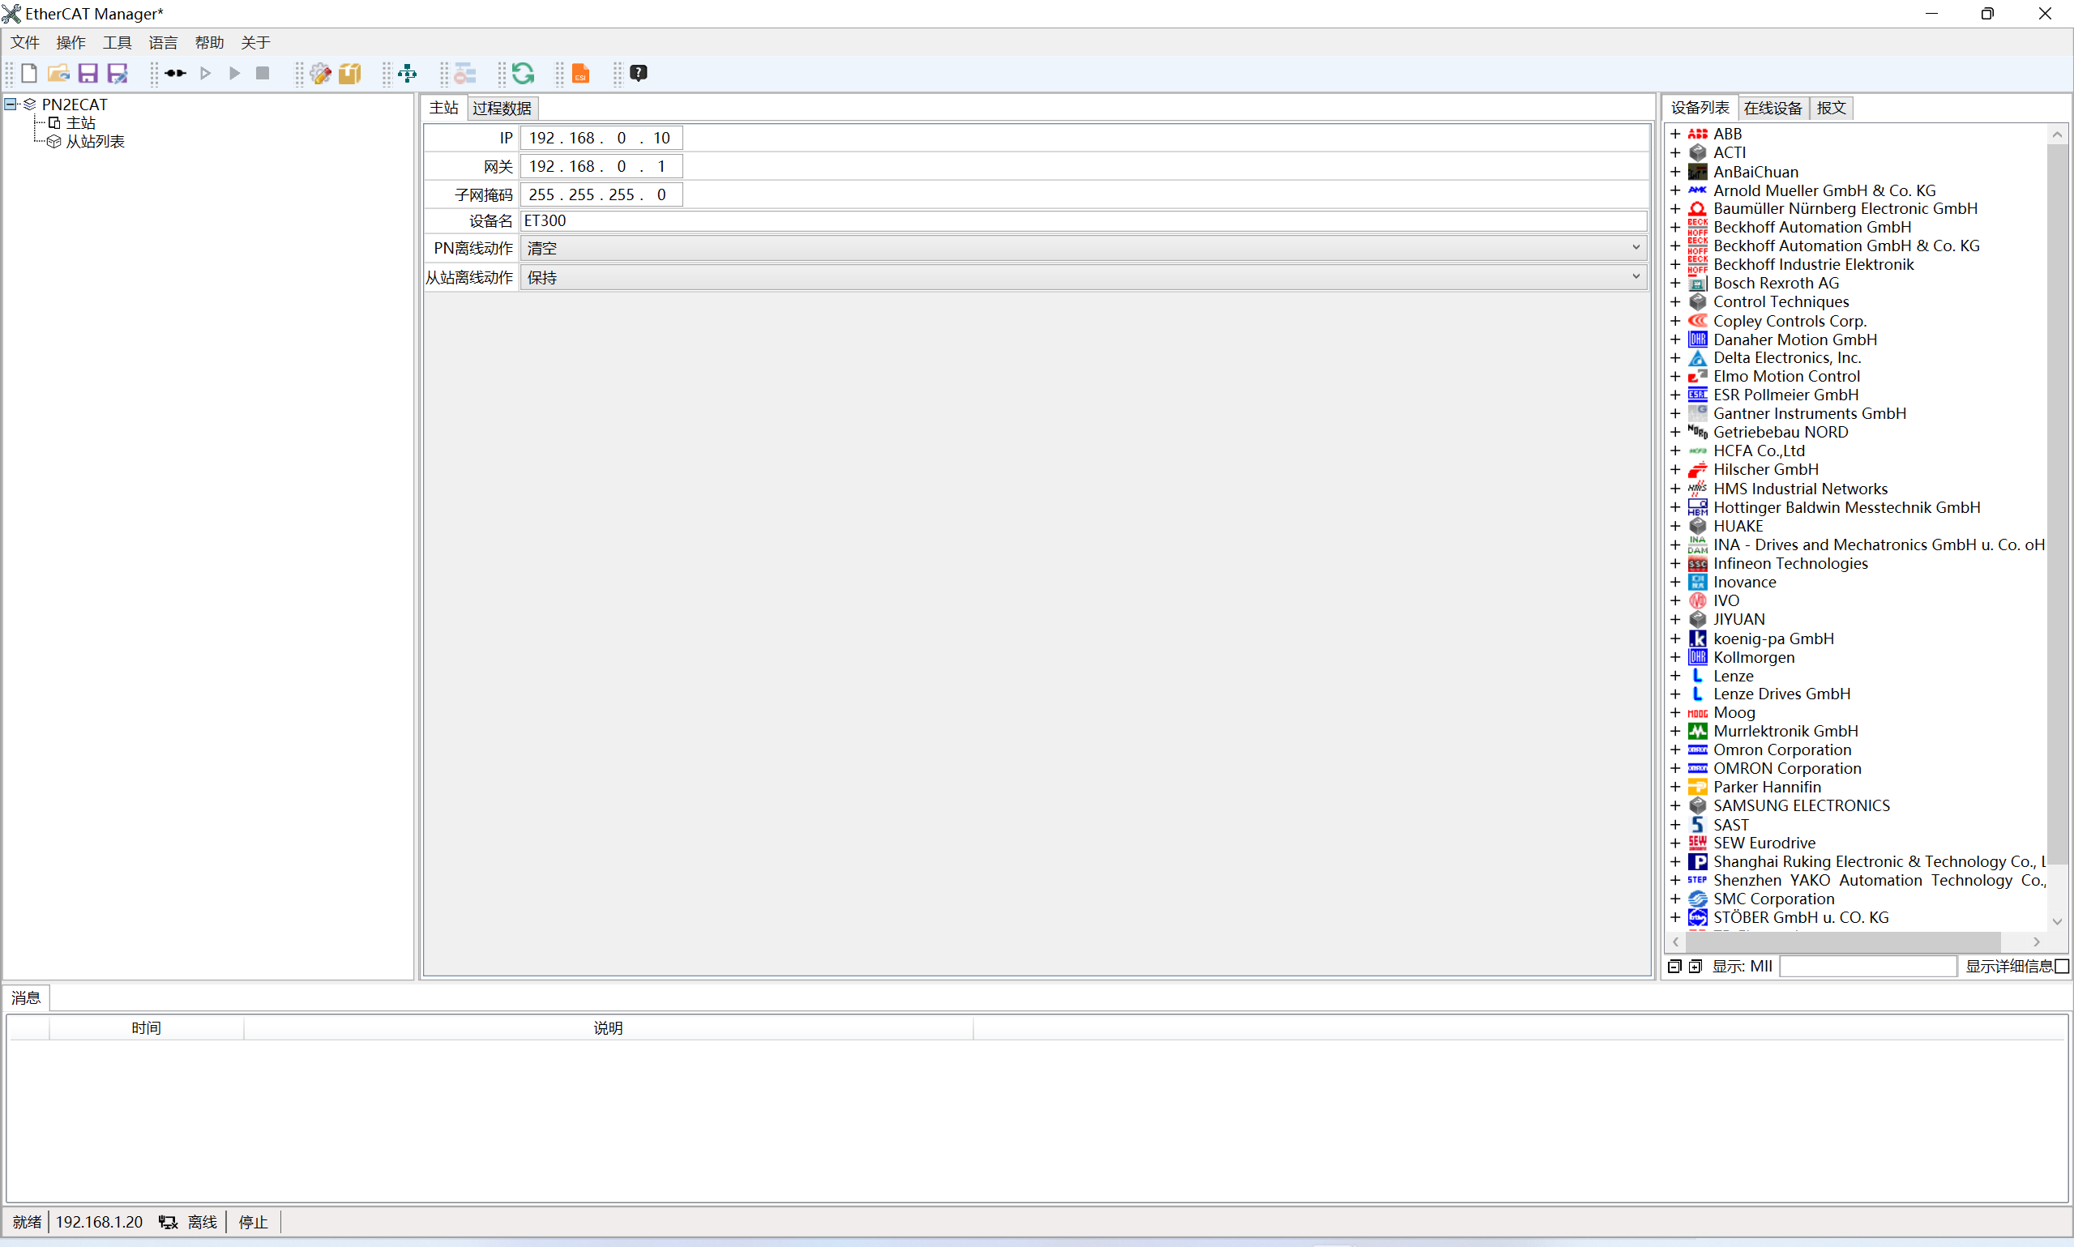2074x1247 pixels.
Task: Select the 设备列表 tab
Action: click(1700, 108)
